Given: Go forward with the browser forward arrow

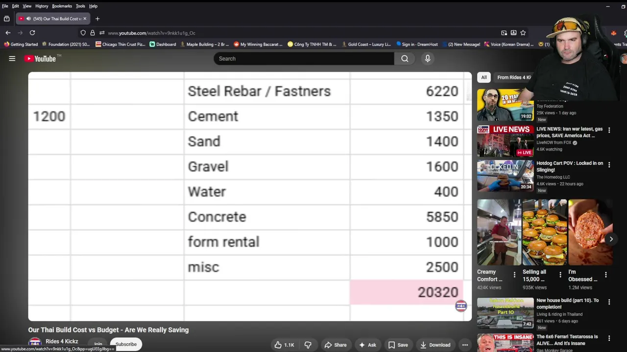Looking at the screenshot, I should tap(20, 33).
